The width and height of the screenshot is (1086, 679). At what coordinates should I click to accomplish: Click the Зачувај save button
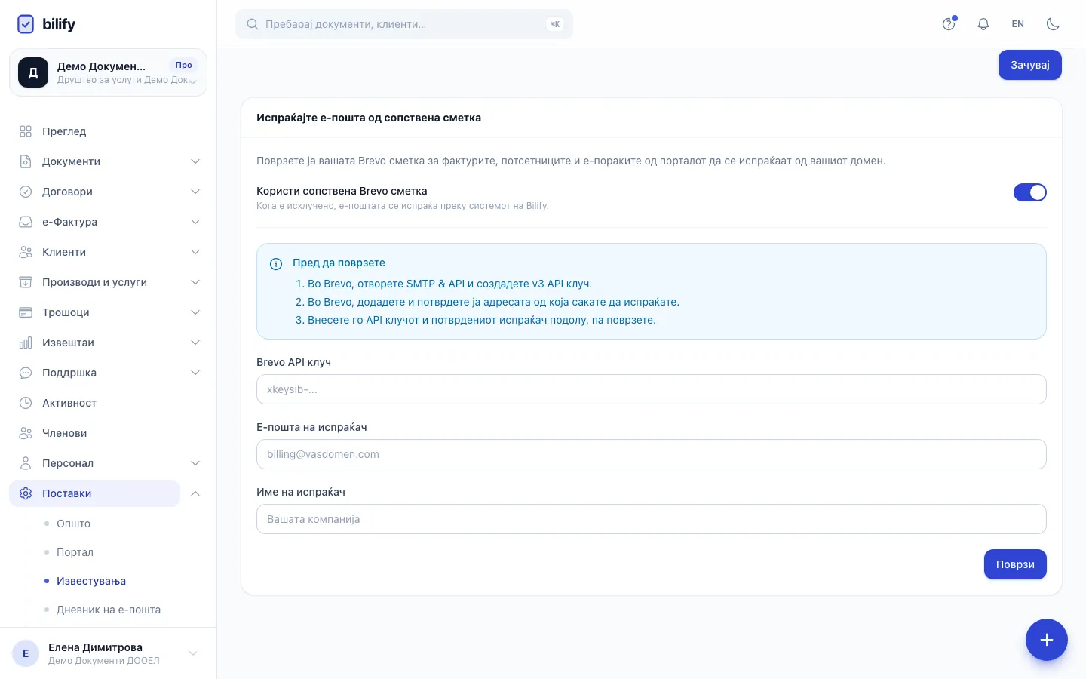[1030, 65]
